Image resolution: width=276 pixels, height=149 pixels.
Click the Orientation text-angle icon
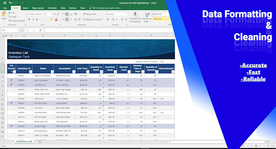point(75,14)
